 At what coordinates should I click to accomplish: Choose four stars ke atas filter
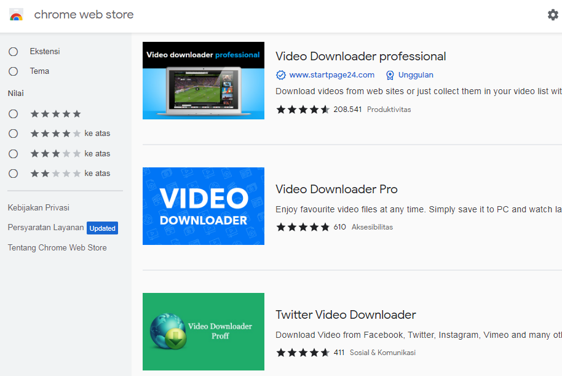pyautogui.click(x=14, y=134)
